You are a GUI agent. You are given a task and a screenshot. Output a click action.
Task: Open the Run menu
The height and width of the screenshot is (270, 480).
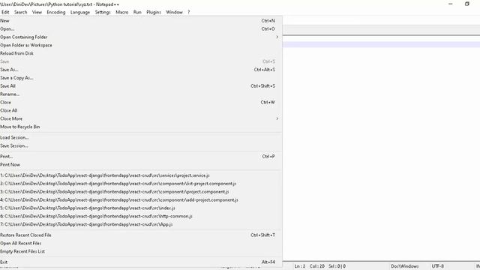tap(137, 12)
